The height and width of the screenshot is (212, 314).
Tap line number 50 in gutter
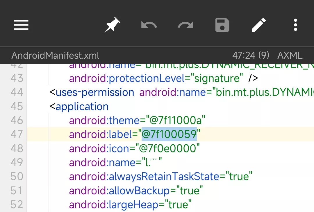pos(17,177)
